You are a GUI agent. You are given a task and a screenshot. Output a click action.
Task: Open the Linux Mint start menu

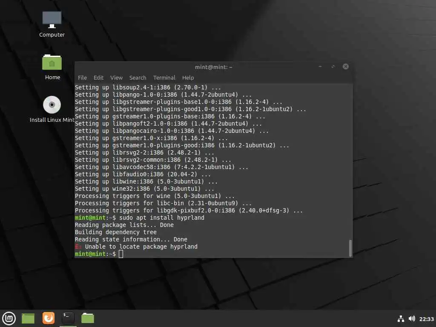pos(9,318)
